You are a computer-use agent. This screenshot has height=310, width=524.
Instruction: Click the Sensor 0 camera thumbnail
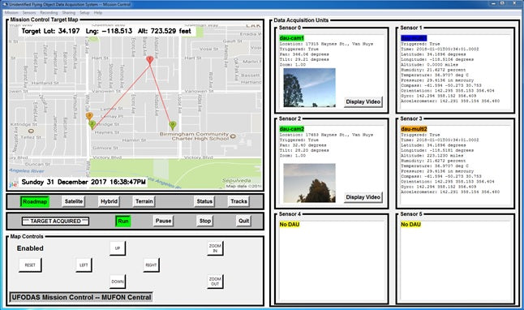tap(310, 88)
